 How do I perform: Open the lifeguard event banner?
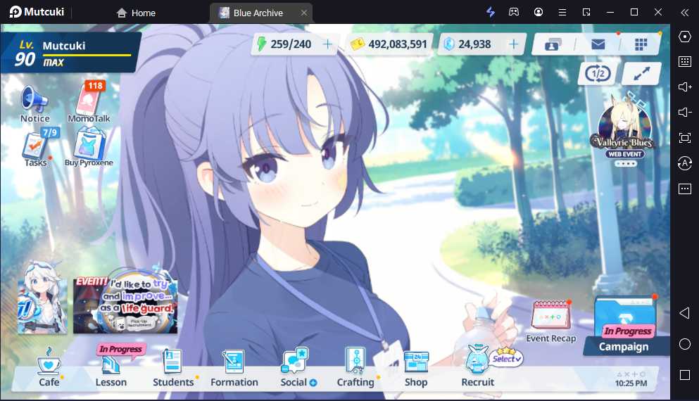tap(125, 305)
